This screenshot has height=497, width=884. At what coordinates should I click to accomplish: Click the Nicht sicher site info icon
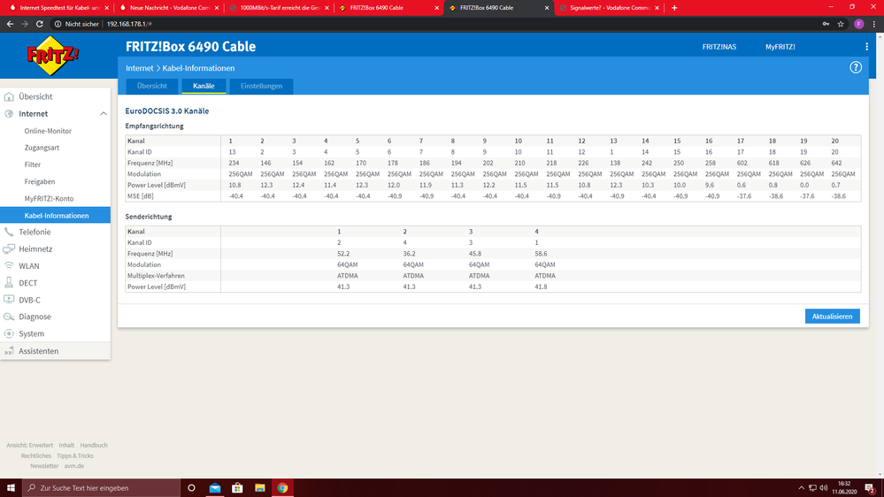pos(58,24)
